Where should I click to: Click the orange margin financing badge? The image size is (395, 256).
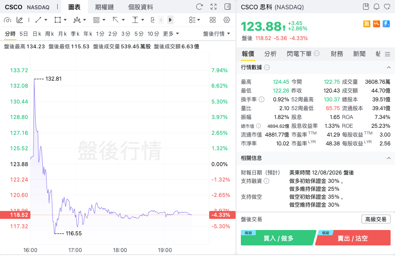coord(367,24)
